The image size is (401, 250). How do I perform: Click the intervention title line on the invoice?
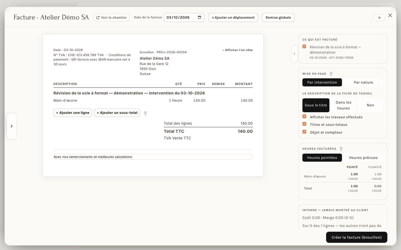[129, 93]
